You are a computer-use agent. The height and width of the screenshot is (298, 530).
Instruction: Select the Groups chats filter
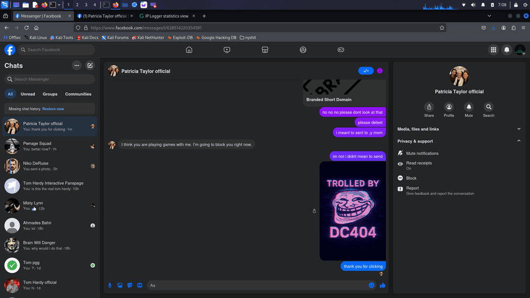point(50,94)
